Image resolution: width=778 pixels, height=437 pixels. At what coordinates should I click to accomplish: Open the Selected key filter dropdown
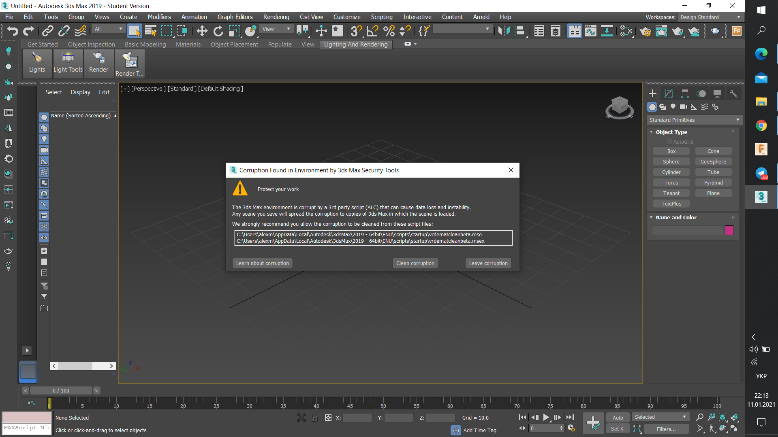[660, 417]
